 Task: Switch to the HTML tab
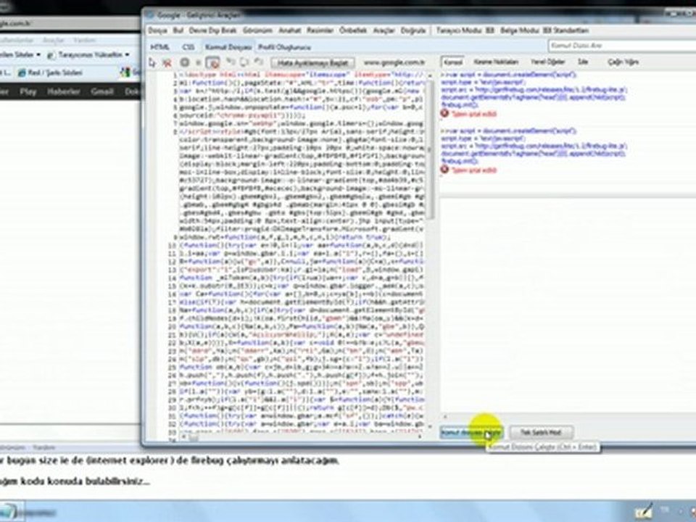click(x=159, y=47)
